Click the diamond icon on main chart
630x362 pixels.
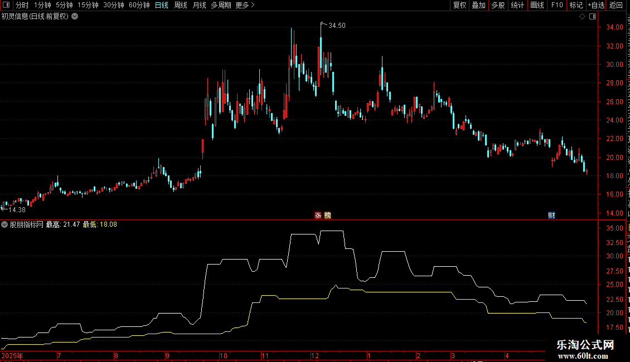click(582, 17)
